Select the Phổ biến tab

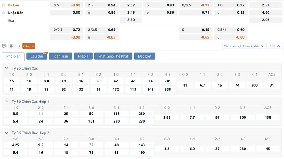pyautogui.click(x=13, y=56)
